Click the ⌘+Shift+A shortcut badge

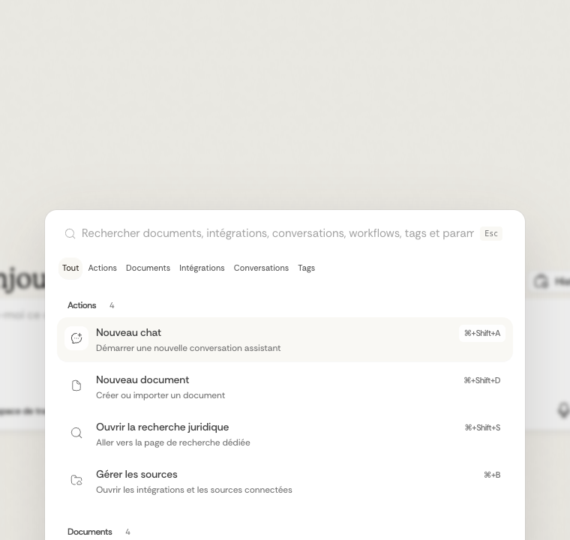point(481,333)
